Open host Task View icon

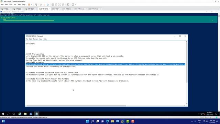[97, 121]
